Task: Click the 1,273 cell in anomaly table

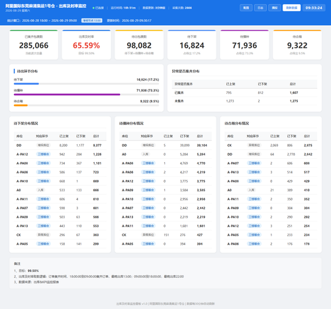Action: point(230,101)
